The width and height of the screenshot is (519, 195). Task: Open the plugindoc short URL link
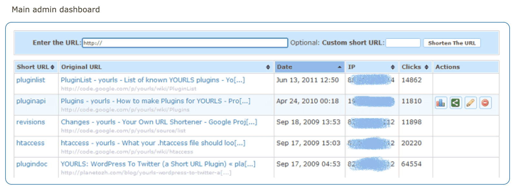click(32, 164)
